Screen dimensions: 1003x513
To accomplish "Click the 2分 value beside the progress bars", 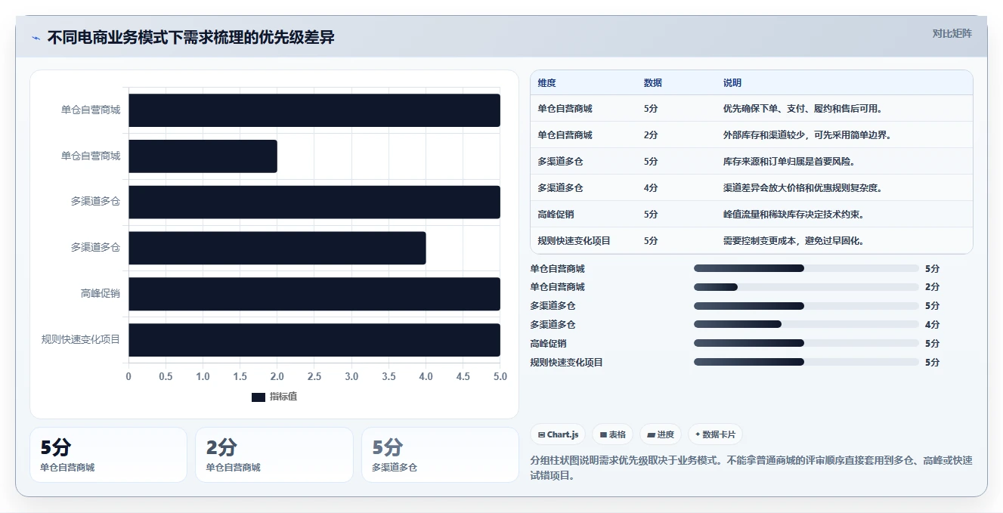I will point(932,287).
